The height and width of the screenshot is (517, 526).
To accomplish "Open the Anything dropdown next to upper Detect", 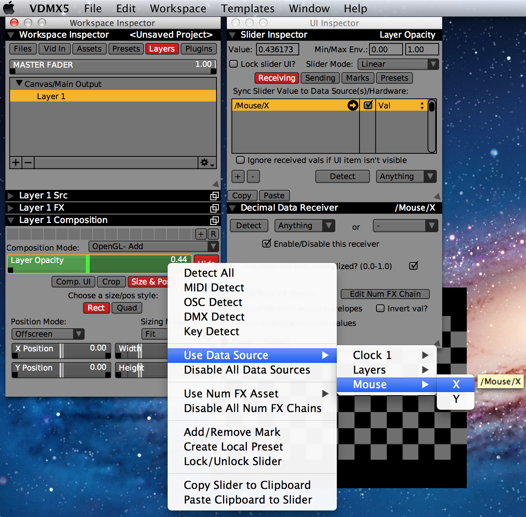I will (x=406, y=176).
